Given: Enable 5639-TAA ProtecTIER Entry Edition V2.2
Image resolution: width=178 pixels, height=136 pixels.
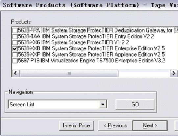Looking at the screenshot, I should coord(15,36).
